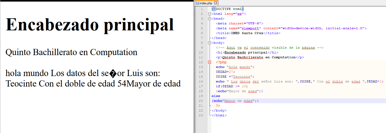Click the closing </body> tag
This screenshot has height=133, width=386.
219,110
